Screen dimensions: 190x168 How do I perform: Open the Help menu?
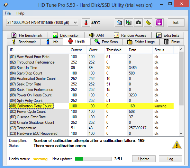(20, 13)
